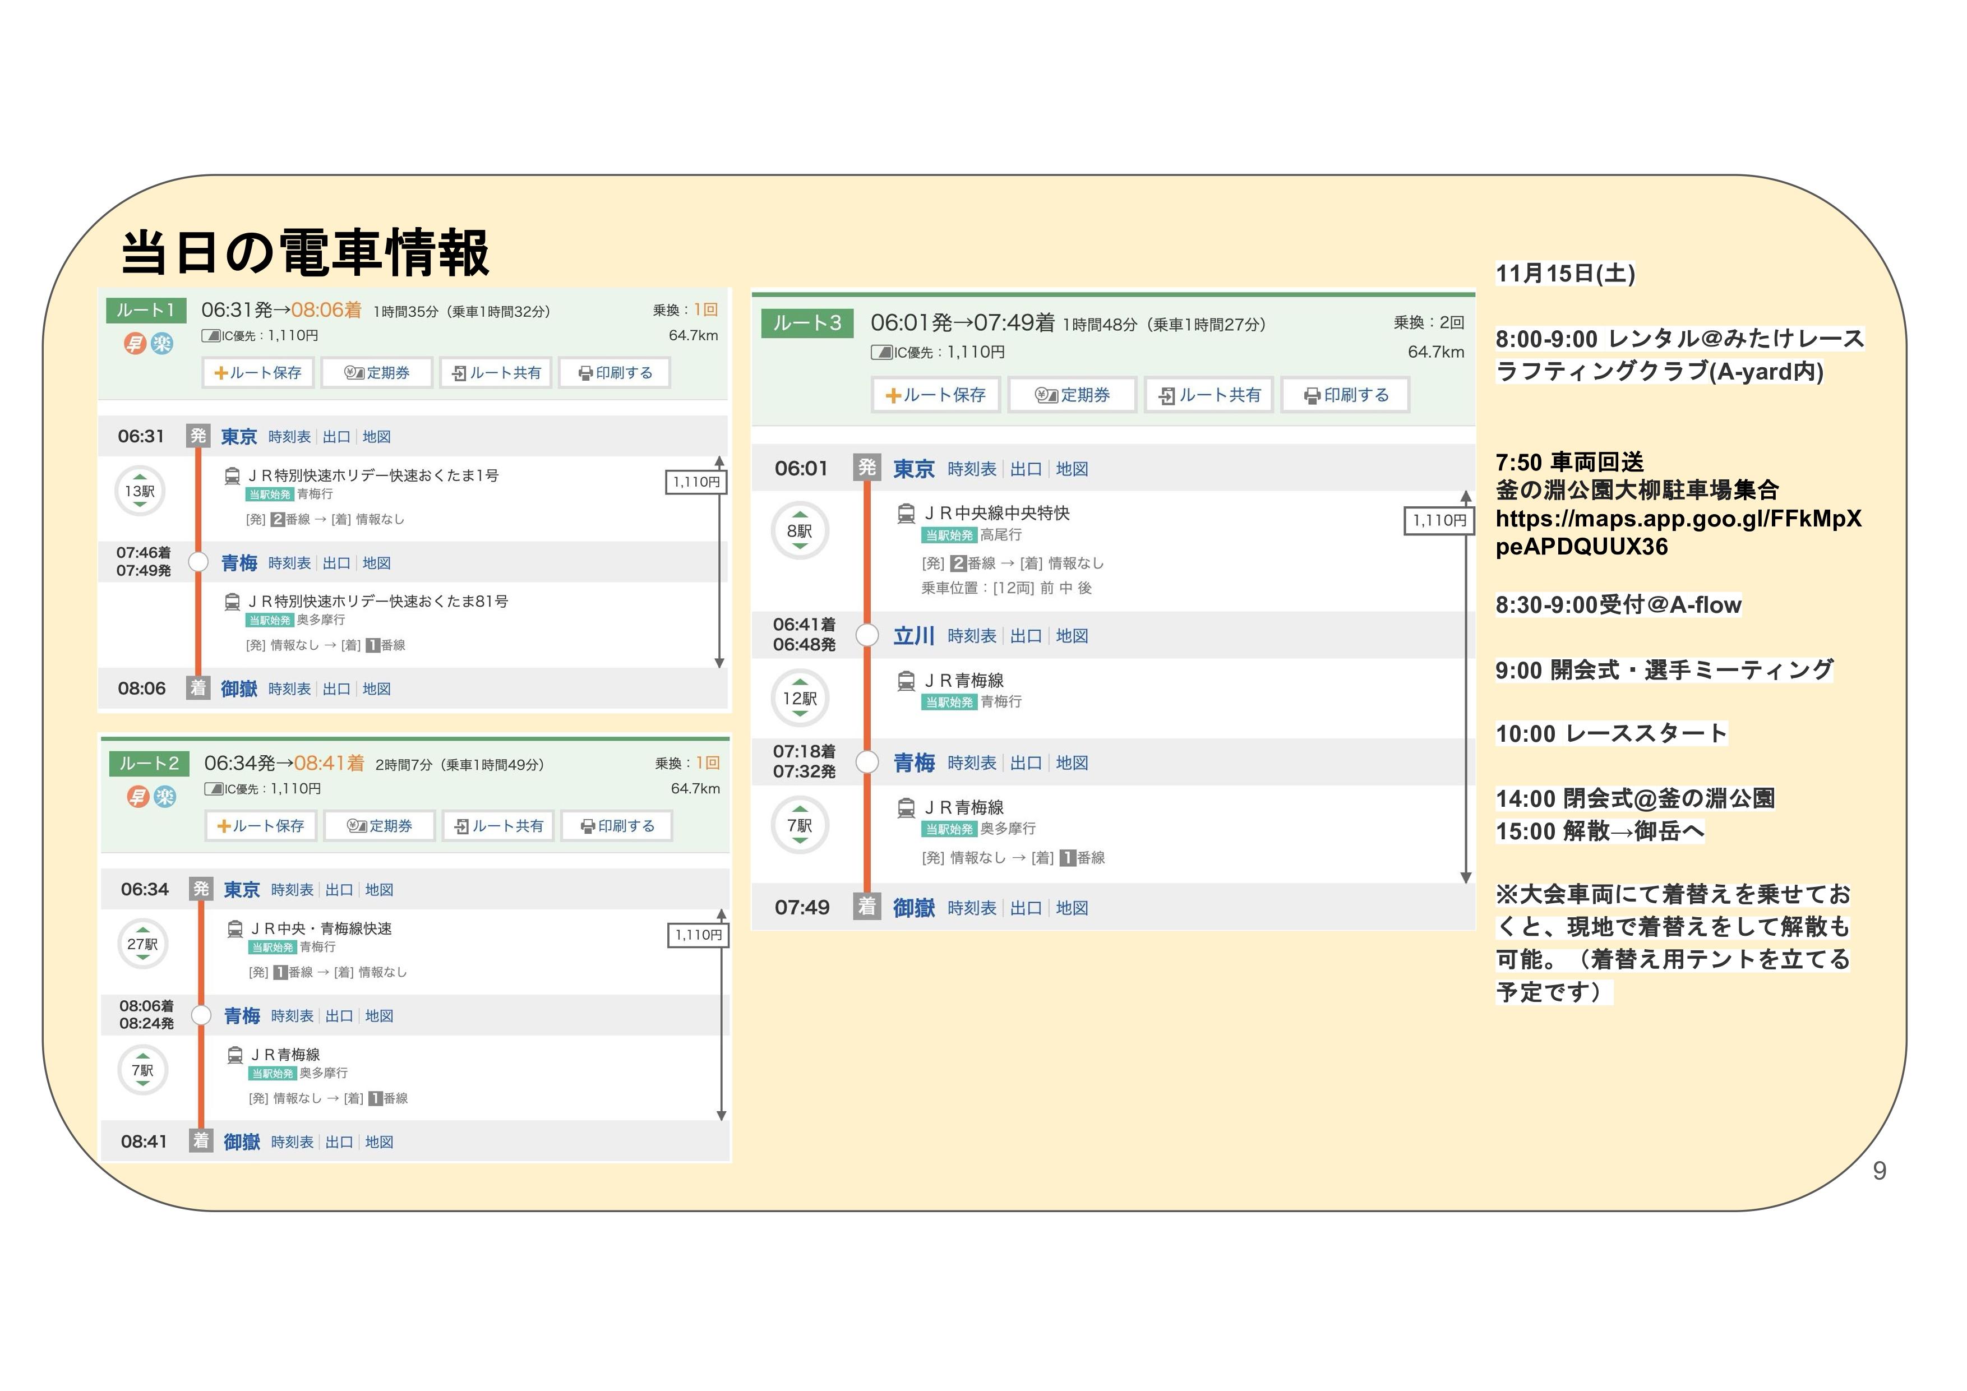Open Route 3 御嶽 地図 link
The width and height of the screenshot is (1967, 1391).
pos(1072,908)
